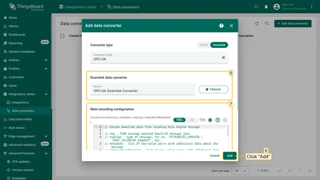320x180 pixels.
Task: Test encoder function bug icon
Action: click(x=210, y=120)
